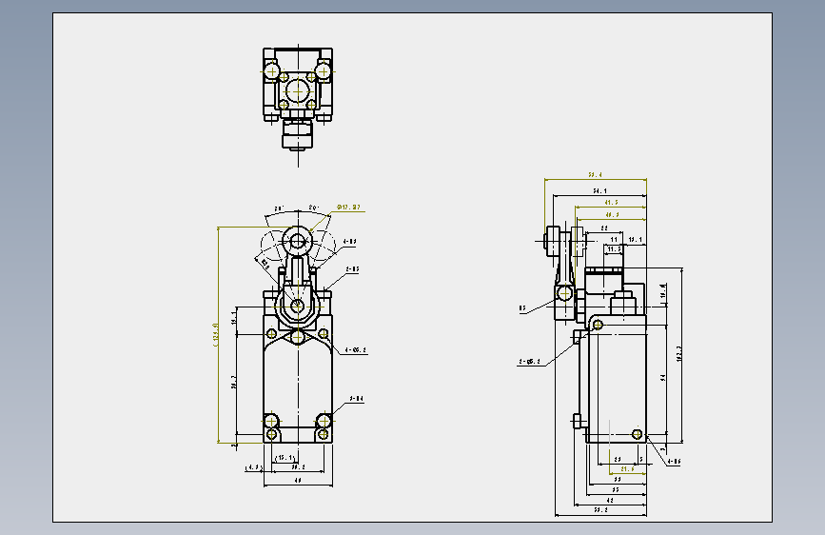The width and height of the screenshot is (825, 535).
Task: Click the yellow Φ17 roller diameter callout
Action: click(348, 208)
